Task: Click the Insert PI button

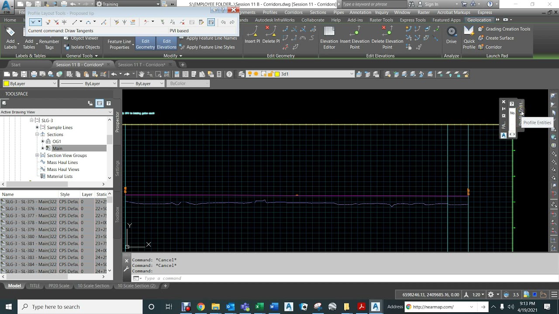Action: click(x=252, y=35)
